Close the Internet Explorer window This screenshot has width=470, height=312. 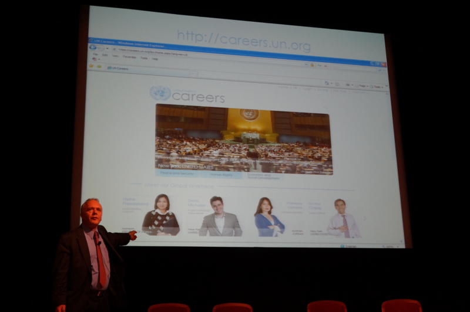click(x=384, y=65)
